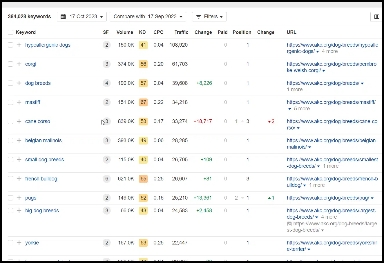Tick the select-all checkbox in header
The height and width of the screenshot is (263, 384).
pyautogui.click(x=10, y=32)
